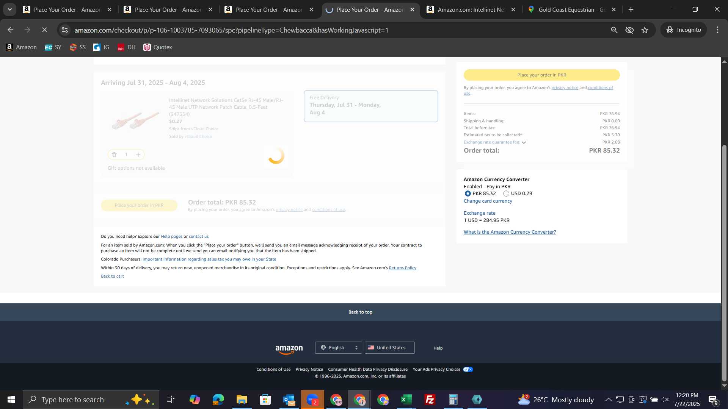728x409 pixels.
Task: Open SY bookmark
Action: 53,47
